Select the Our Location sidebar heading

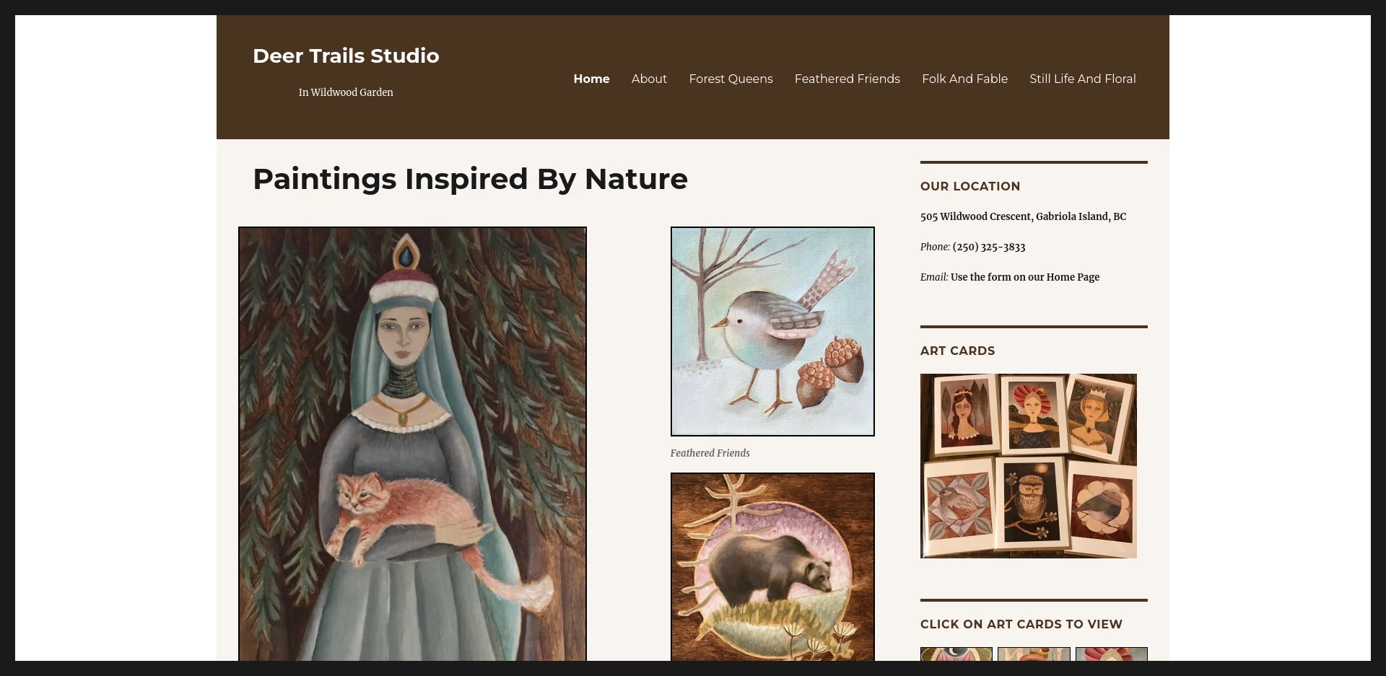969,186
